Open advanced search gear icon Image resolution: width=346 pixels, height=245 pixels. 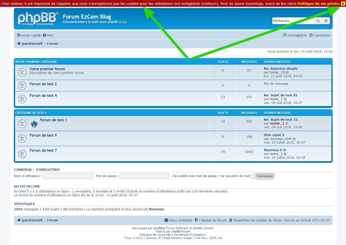(x=326, y=21)
